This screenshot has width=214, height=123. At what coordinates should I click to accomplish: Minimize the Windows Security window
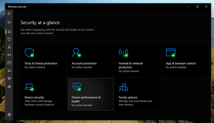[x=188, y=7]
